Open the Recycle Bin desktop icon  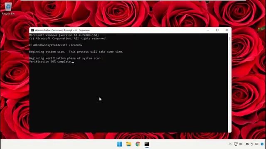tap(8, 9)
